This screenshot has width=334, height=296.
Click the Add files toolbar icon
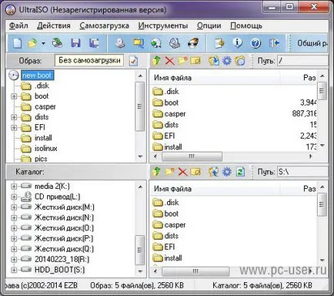point(219,43)
